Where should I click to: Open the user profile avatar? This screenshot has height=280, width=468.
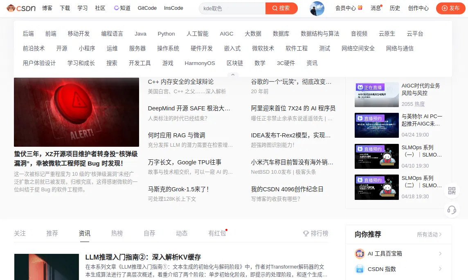(x=317, y=8)
